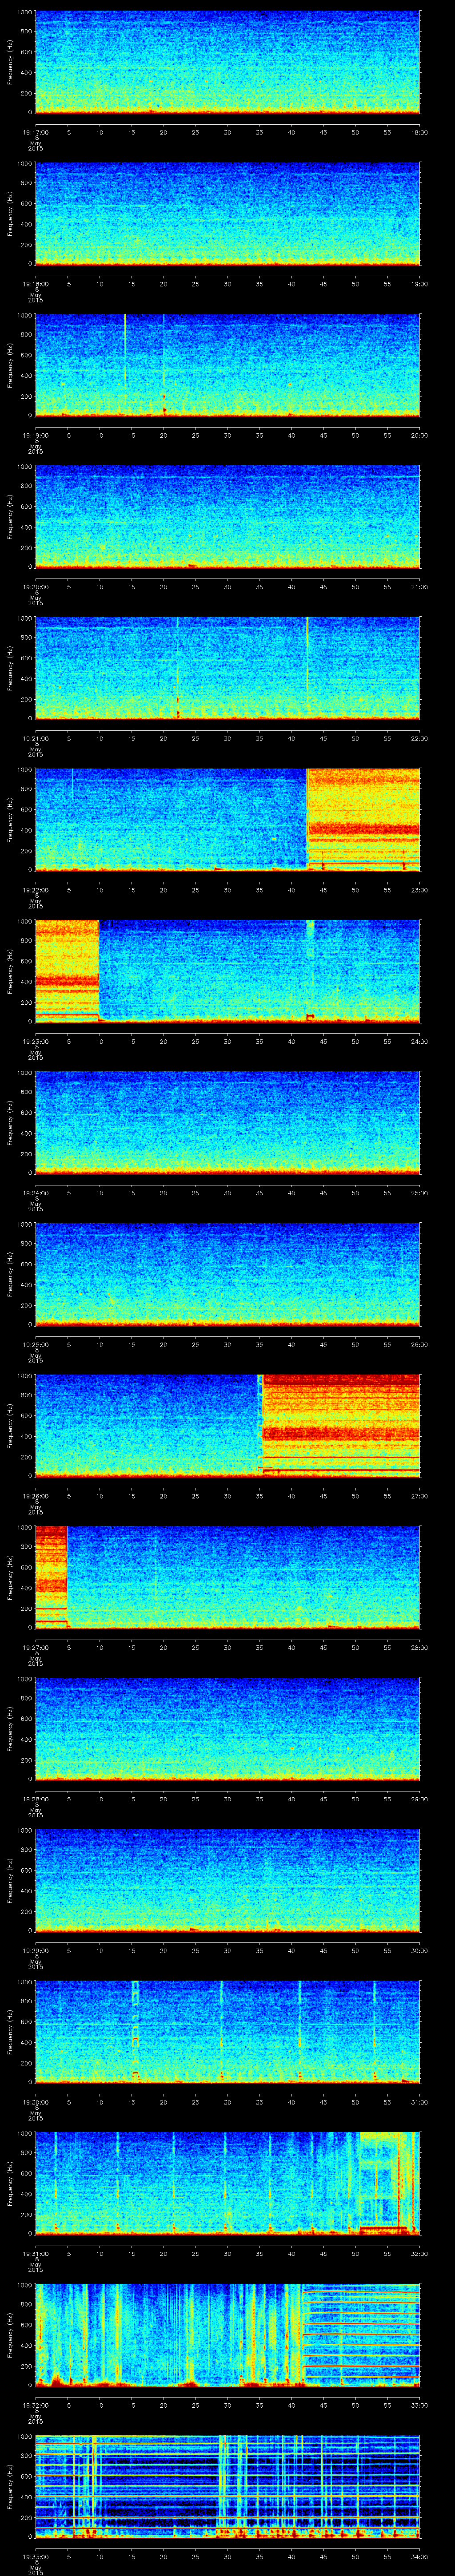Viewport: 455px width, 2576px height.
Task: Click the 19:32:00 start time label
Action: [35, 2405]
